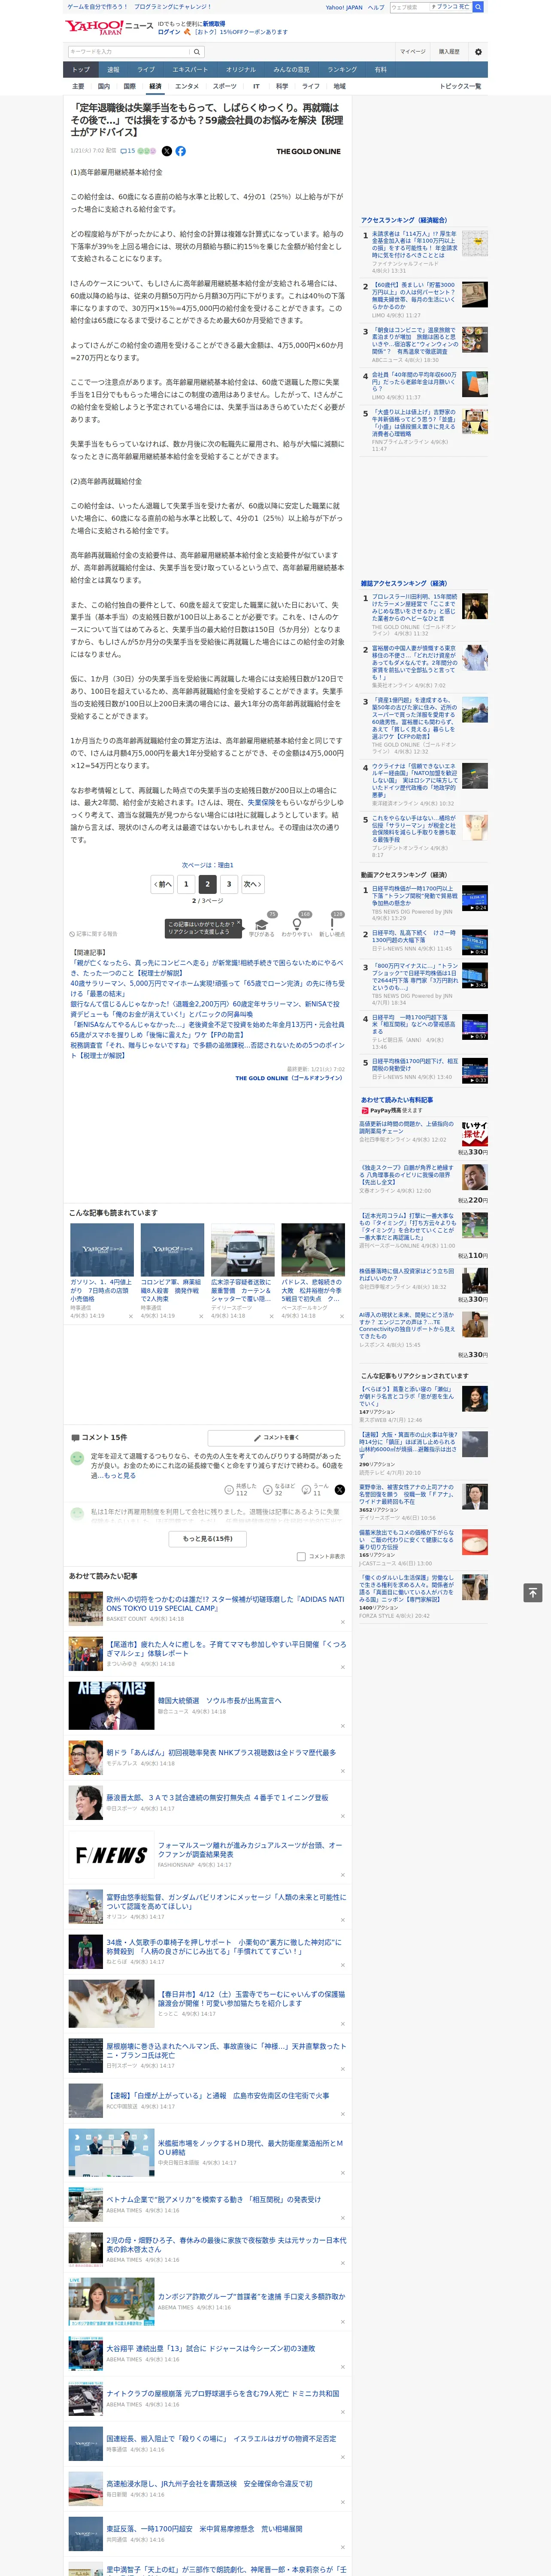Open the パドレス baseball pitcher thumbnail
551x2576 pixels.
pos(313,1249)
